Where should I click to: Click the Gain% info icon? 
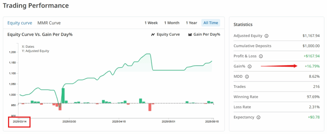(250, 66)
